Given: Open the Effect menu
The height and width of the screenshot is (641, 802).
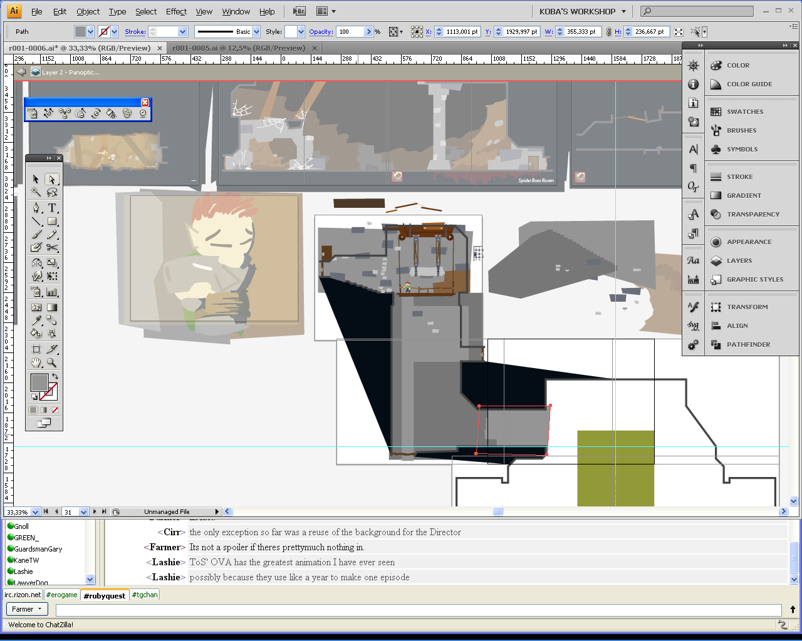Looking at the screenshot, I should 176,11.
